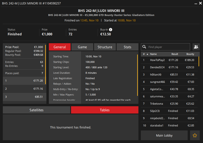Viewport: 203px width, 143px height.
Task: Click the Prize Pool €1,000 line
Action: pyautogui.click(x=24, y=47)
